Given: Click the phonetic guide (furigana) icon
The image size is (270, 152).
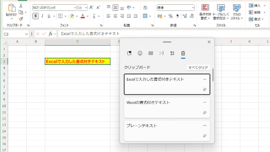Looking at the screenshot, I should [94, 16].
